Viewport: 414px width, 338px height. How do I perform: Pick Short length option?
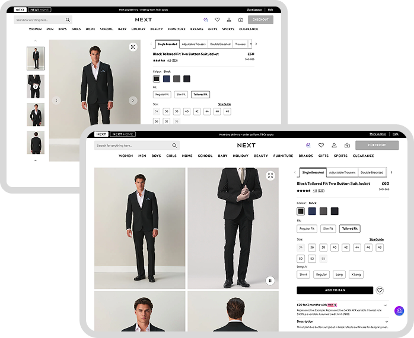(x=303, y=275)
